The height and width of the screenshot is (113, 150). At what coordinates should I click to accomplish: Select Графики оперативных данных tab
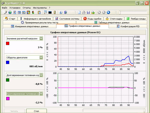click(x=82, y=26)
